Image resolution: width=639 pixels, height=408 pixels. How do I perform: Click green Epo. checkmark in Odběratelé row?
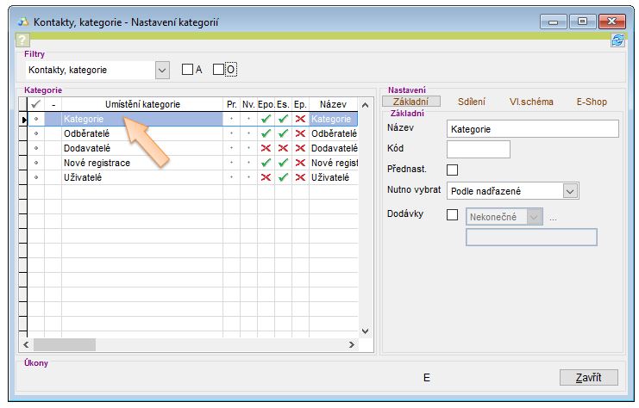(266, 133)
